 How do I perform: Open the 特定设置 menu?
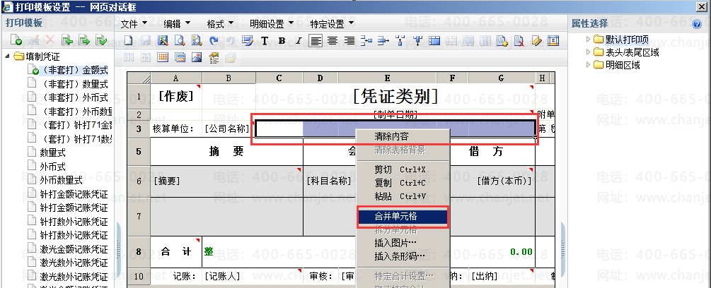pos(333,23)
